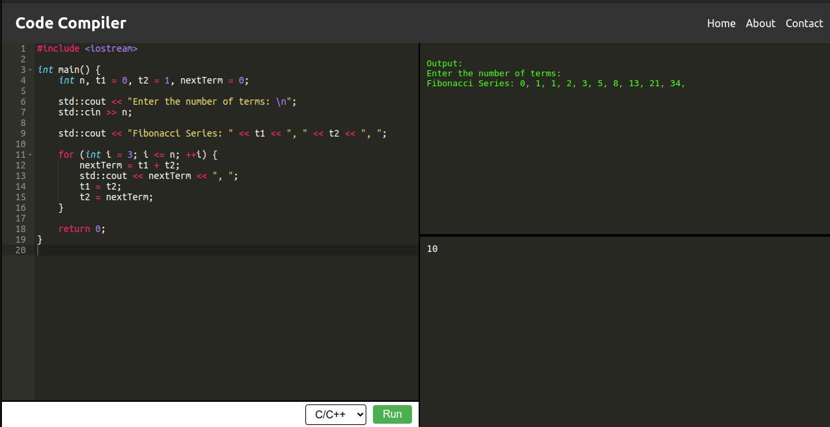The width and height of the screenshot is (830, 427).
Task: Go to the About page
Action: pyautogui.click(x=760, y=23)
